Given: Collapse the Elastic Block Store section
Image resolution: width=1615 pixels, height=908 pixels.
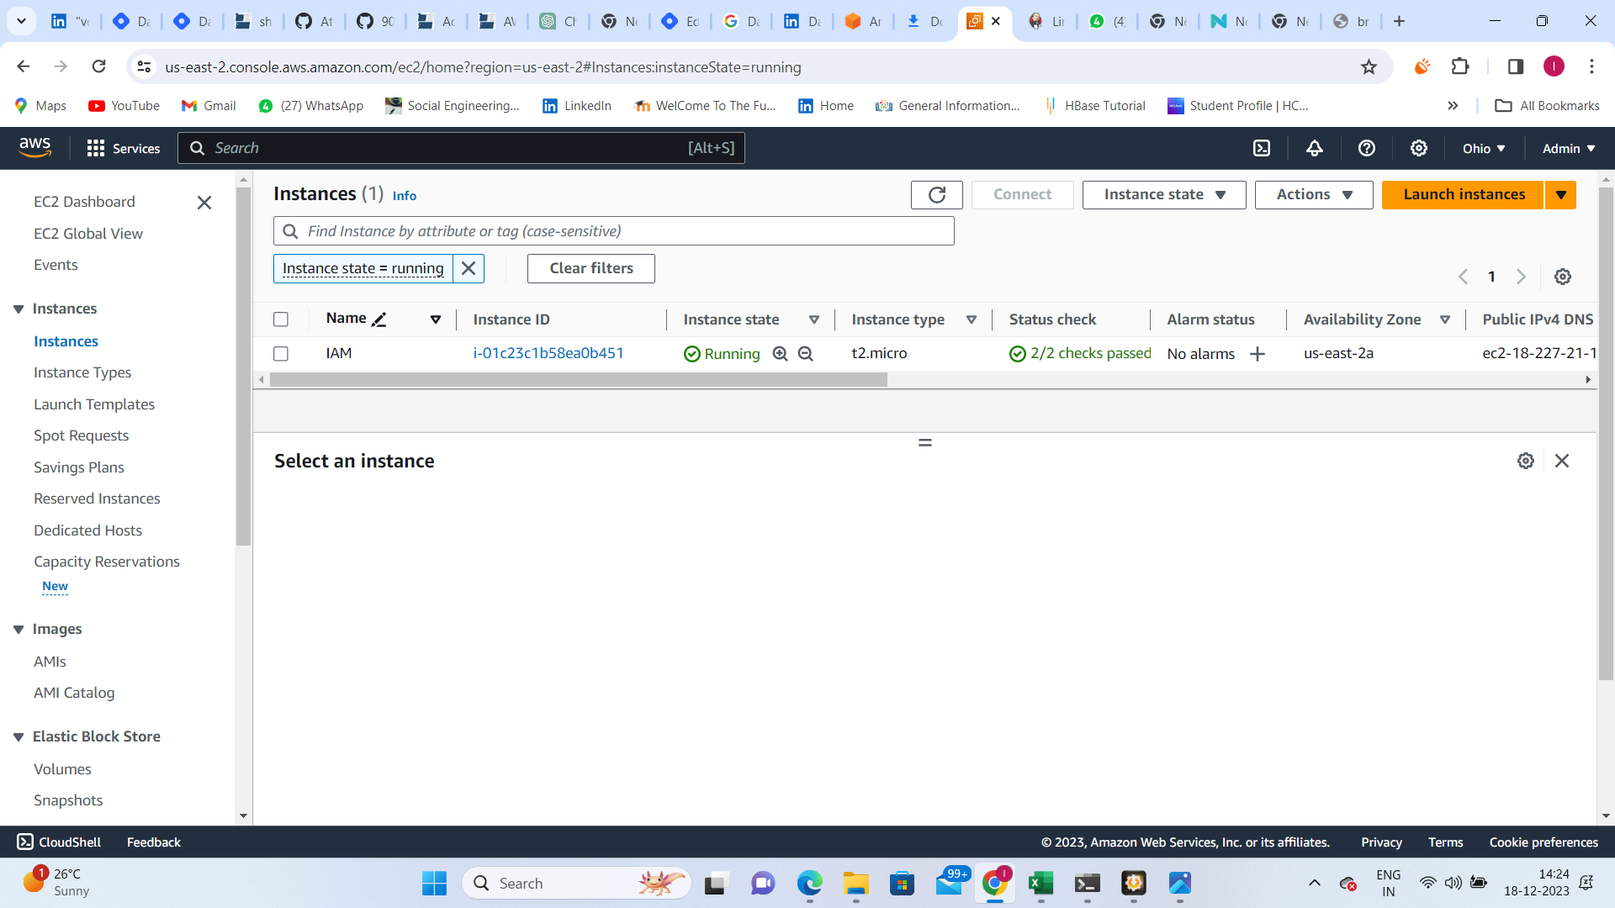Looking at the screenshot, I should pyautogui.click(x=19, y=737).
